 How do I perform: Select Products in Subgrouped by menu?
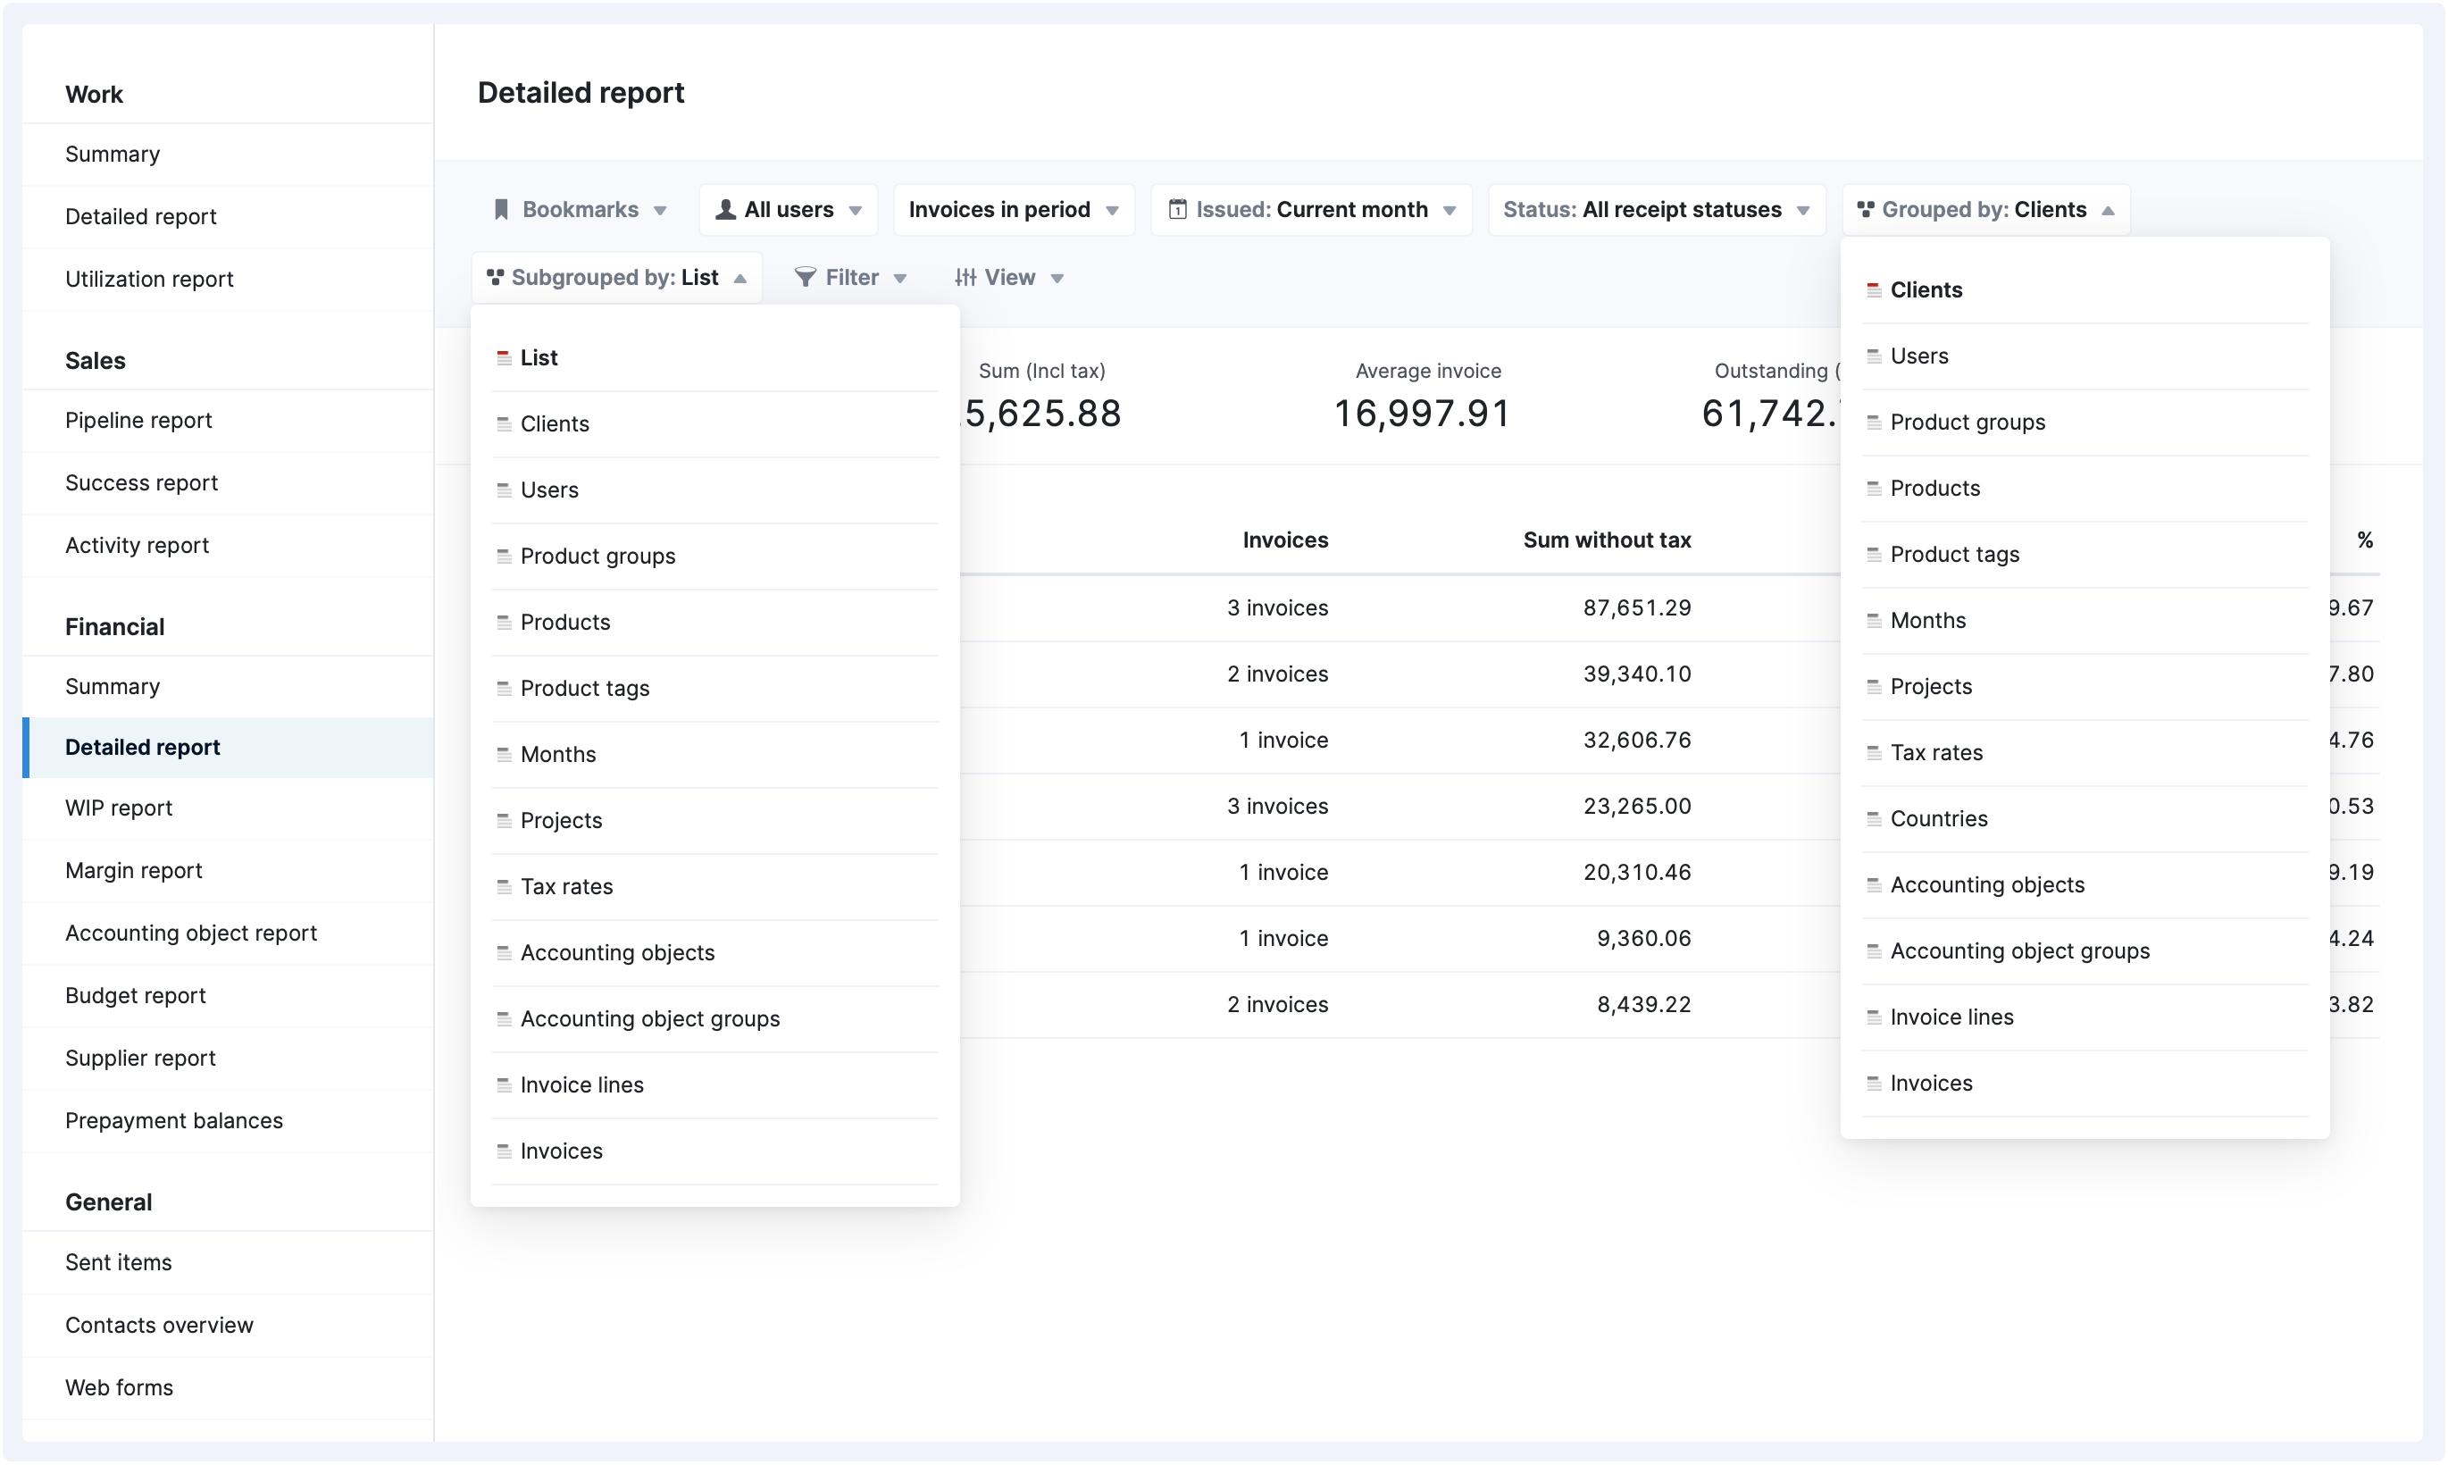(x=714, y=622)
